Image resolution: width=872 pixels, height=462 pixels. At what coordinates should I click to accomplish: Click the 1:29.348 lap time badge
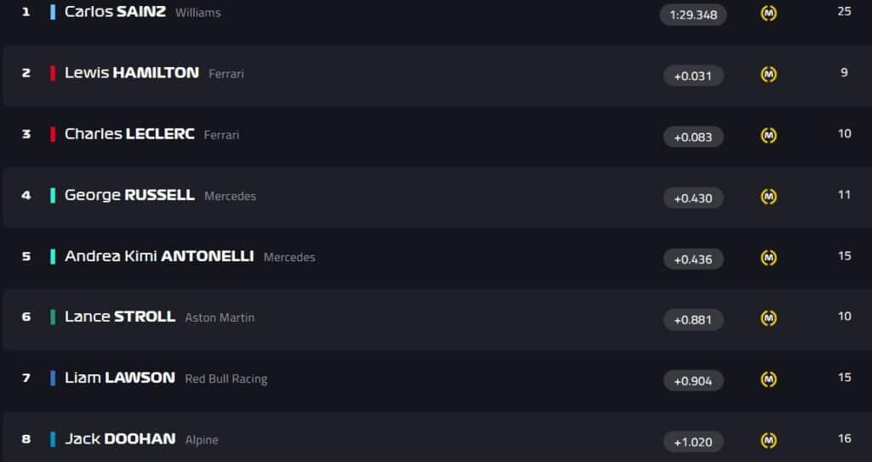tap(693, 15)
